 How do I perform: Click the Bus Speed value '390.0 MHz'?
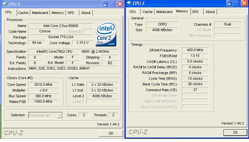coord(43,96)
